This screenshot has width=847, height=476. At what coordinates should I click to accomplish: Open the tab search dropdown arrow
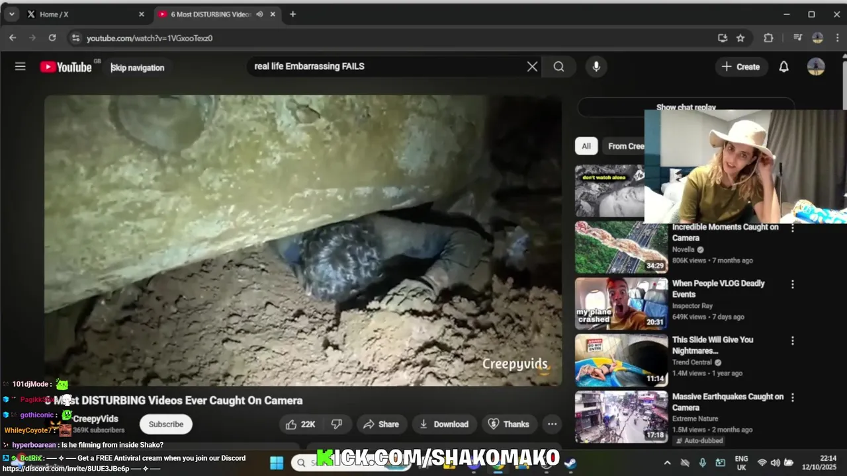click(11, 14)
